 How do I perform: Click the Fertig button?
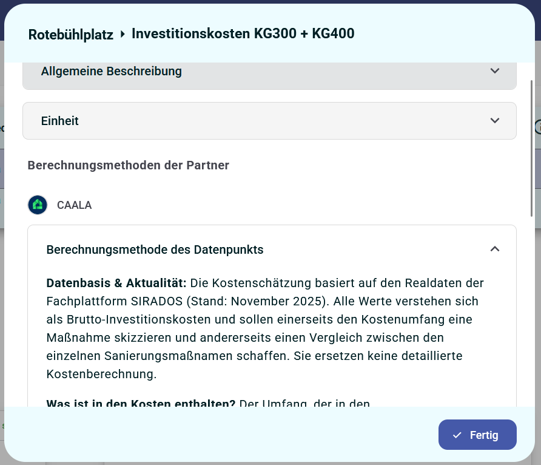(477, 435)
